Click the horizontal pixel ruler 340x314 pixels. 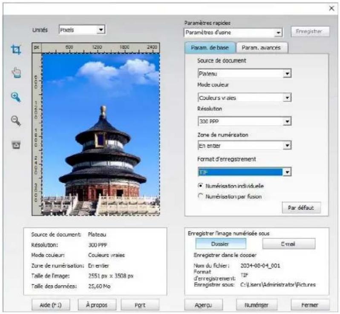point(101,48)
